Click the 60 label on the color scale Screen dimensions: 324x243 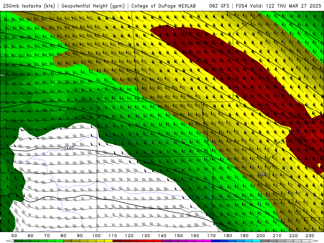(x=31, y=236)
